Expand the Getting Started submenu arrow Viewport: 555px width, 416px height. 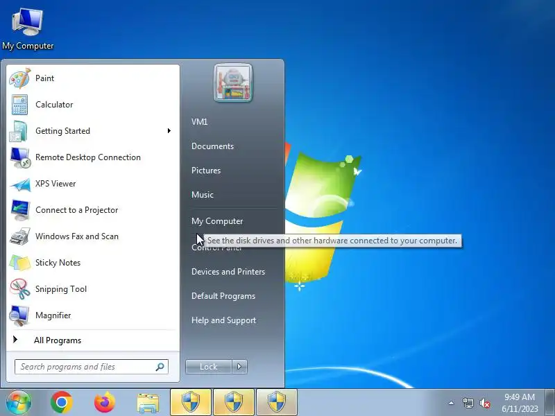click(x=169, y=131)
